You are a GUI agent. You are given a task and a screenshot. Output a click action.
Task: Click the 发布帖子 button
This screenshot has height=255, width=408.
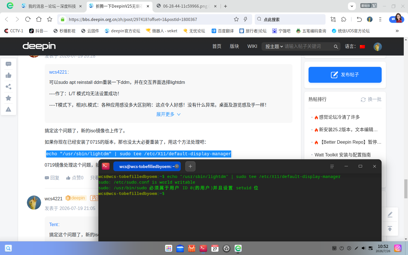click(x=345, y=75)
